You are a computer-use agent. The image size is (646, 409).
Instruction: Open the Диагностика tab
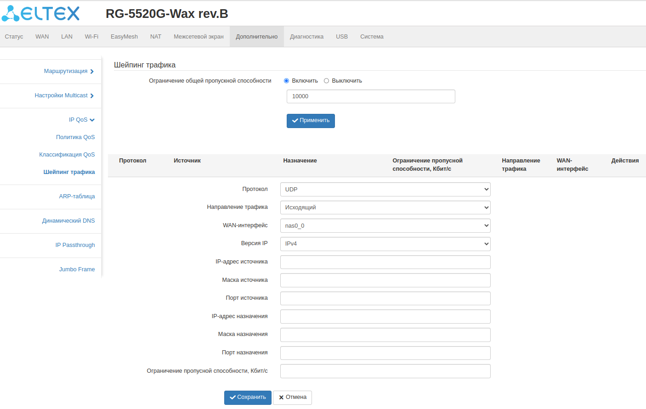tap(306, 37)
